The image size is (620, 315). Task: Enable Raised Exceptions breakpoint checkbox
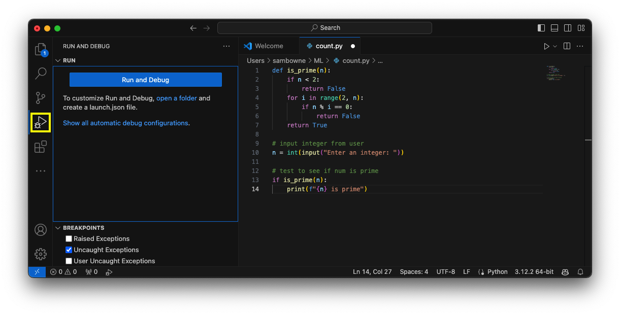[x=69, y=239]
